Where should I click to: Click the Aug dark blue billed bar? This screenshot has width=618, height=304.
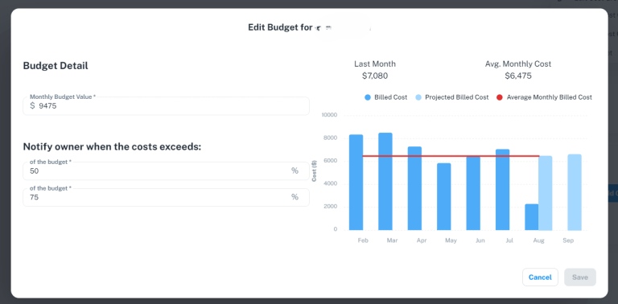coord(532,217)
